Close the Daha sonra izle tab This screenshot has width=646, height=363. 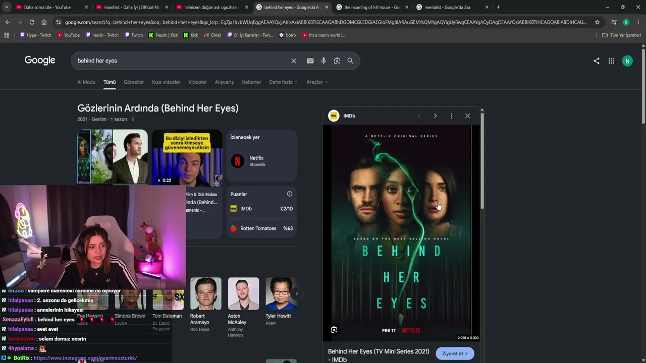click(86, 7)
